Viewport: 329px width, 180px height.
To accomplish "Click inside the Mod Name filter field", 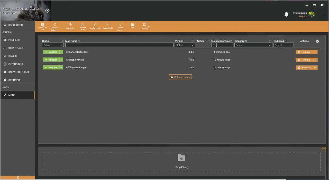I will (x=119, y=45).
